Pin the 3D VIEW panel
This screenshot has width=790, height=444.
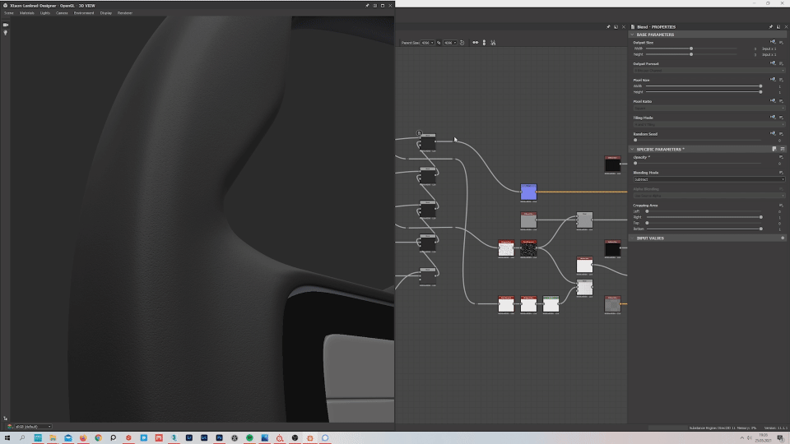[367, 6]
